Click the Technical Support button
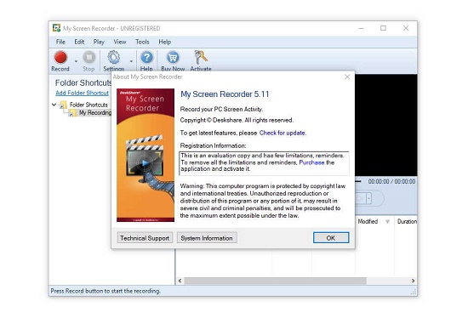 tap(145, 238)
